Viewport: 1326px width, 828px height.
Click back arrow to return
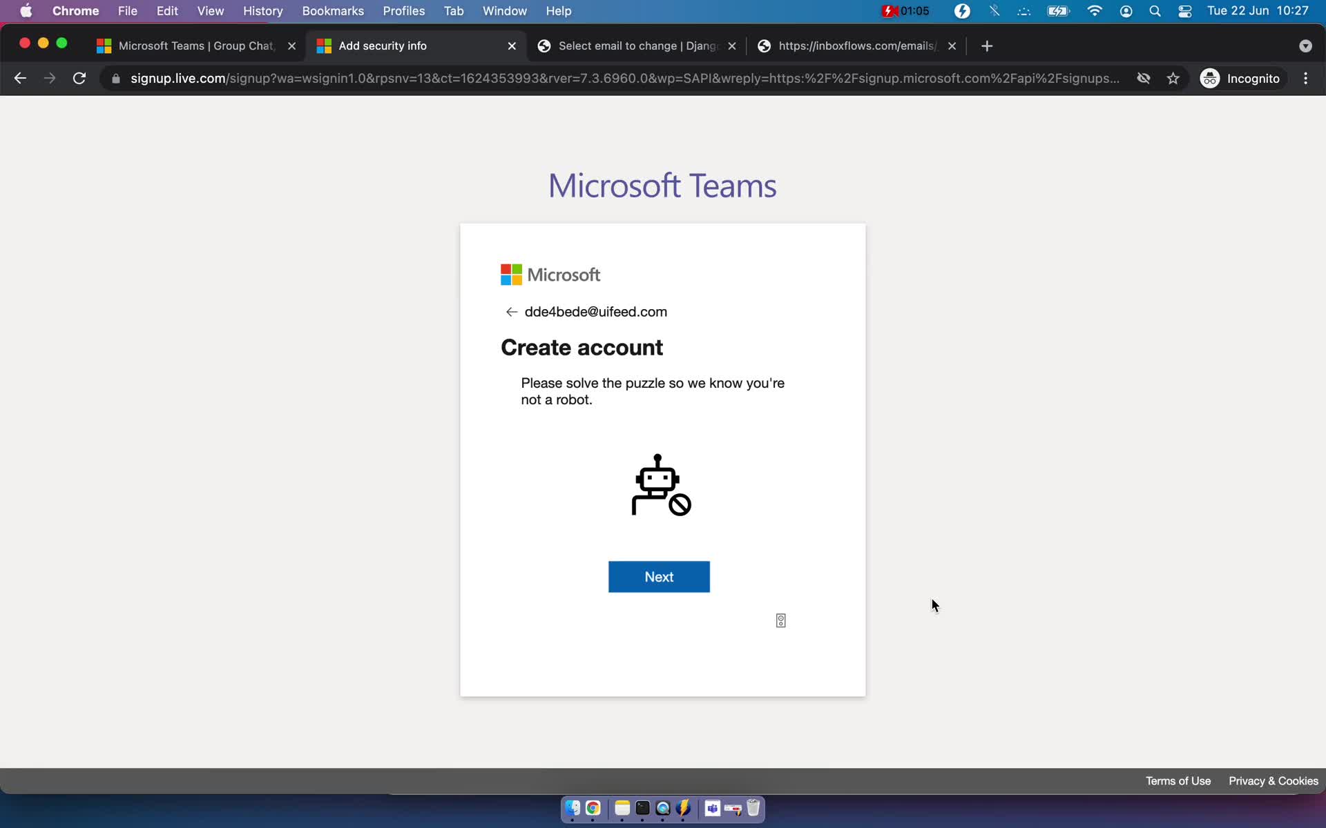[512, 312]
